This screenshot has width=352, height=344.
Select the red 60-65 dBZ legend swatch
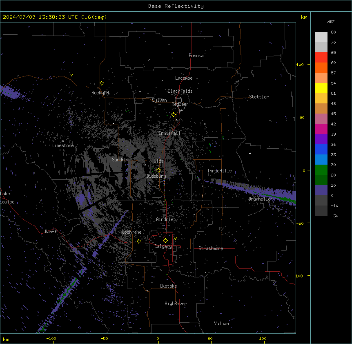(x=321, y=58)
